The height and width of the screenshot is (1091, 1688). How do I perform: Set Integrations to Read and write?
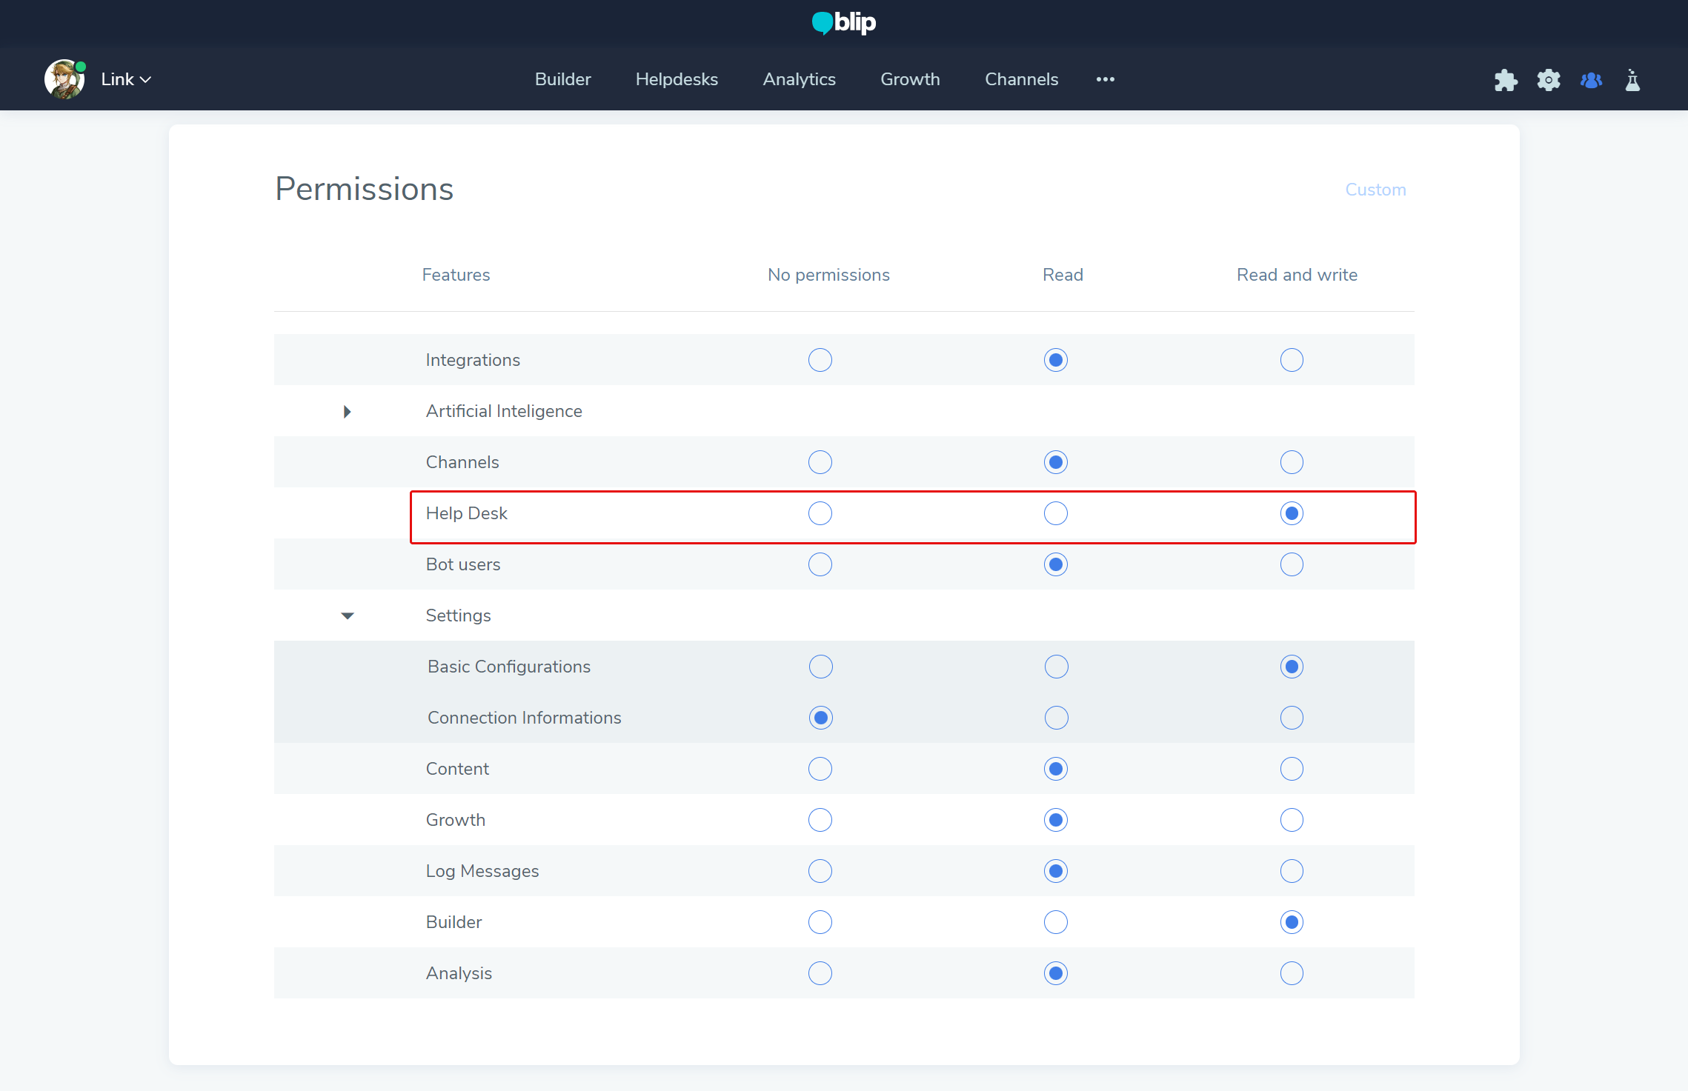coord(1291,360)
